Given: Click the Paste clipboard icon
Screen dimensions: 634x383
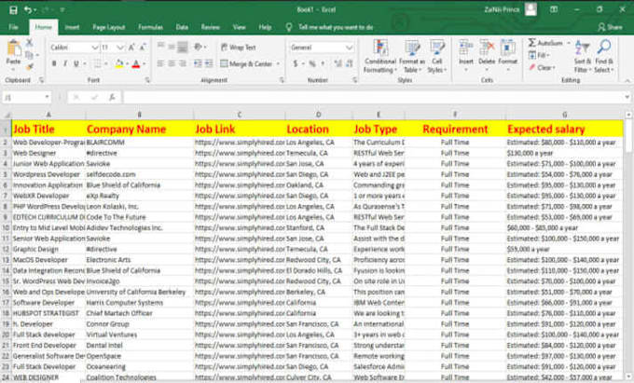Looking at the screenshot, I should pos(14,48).
